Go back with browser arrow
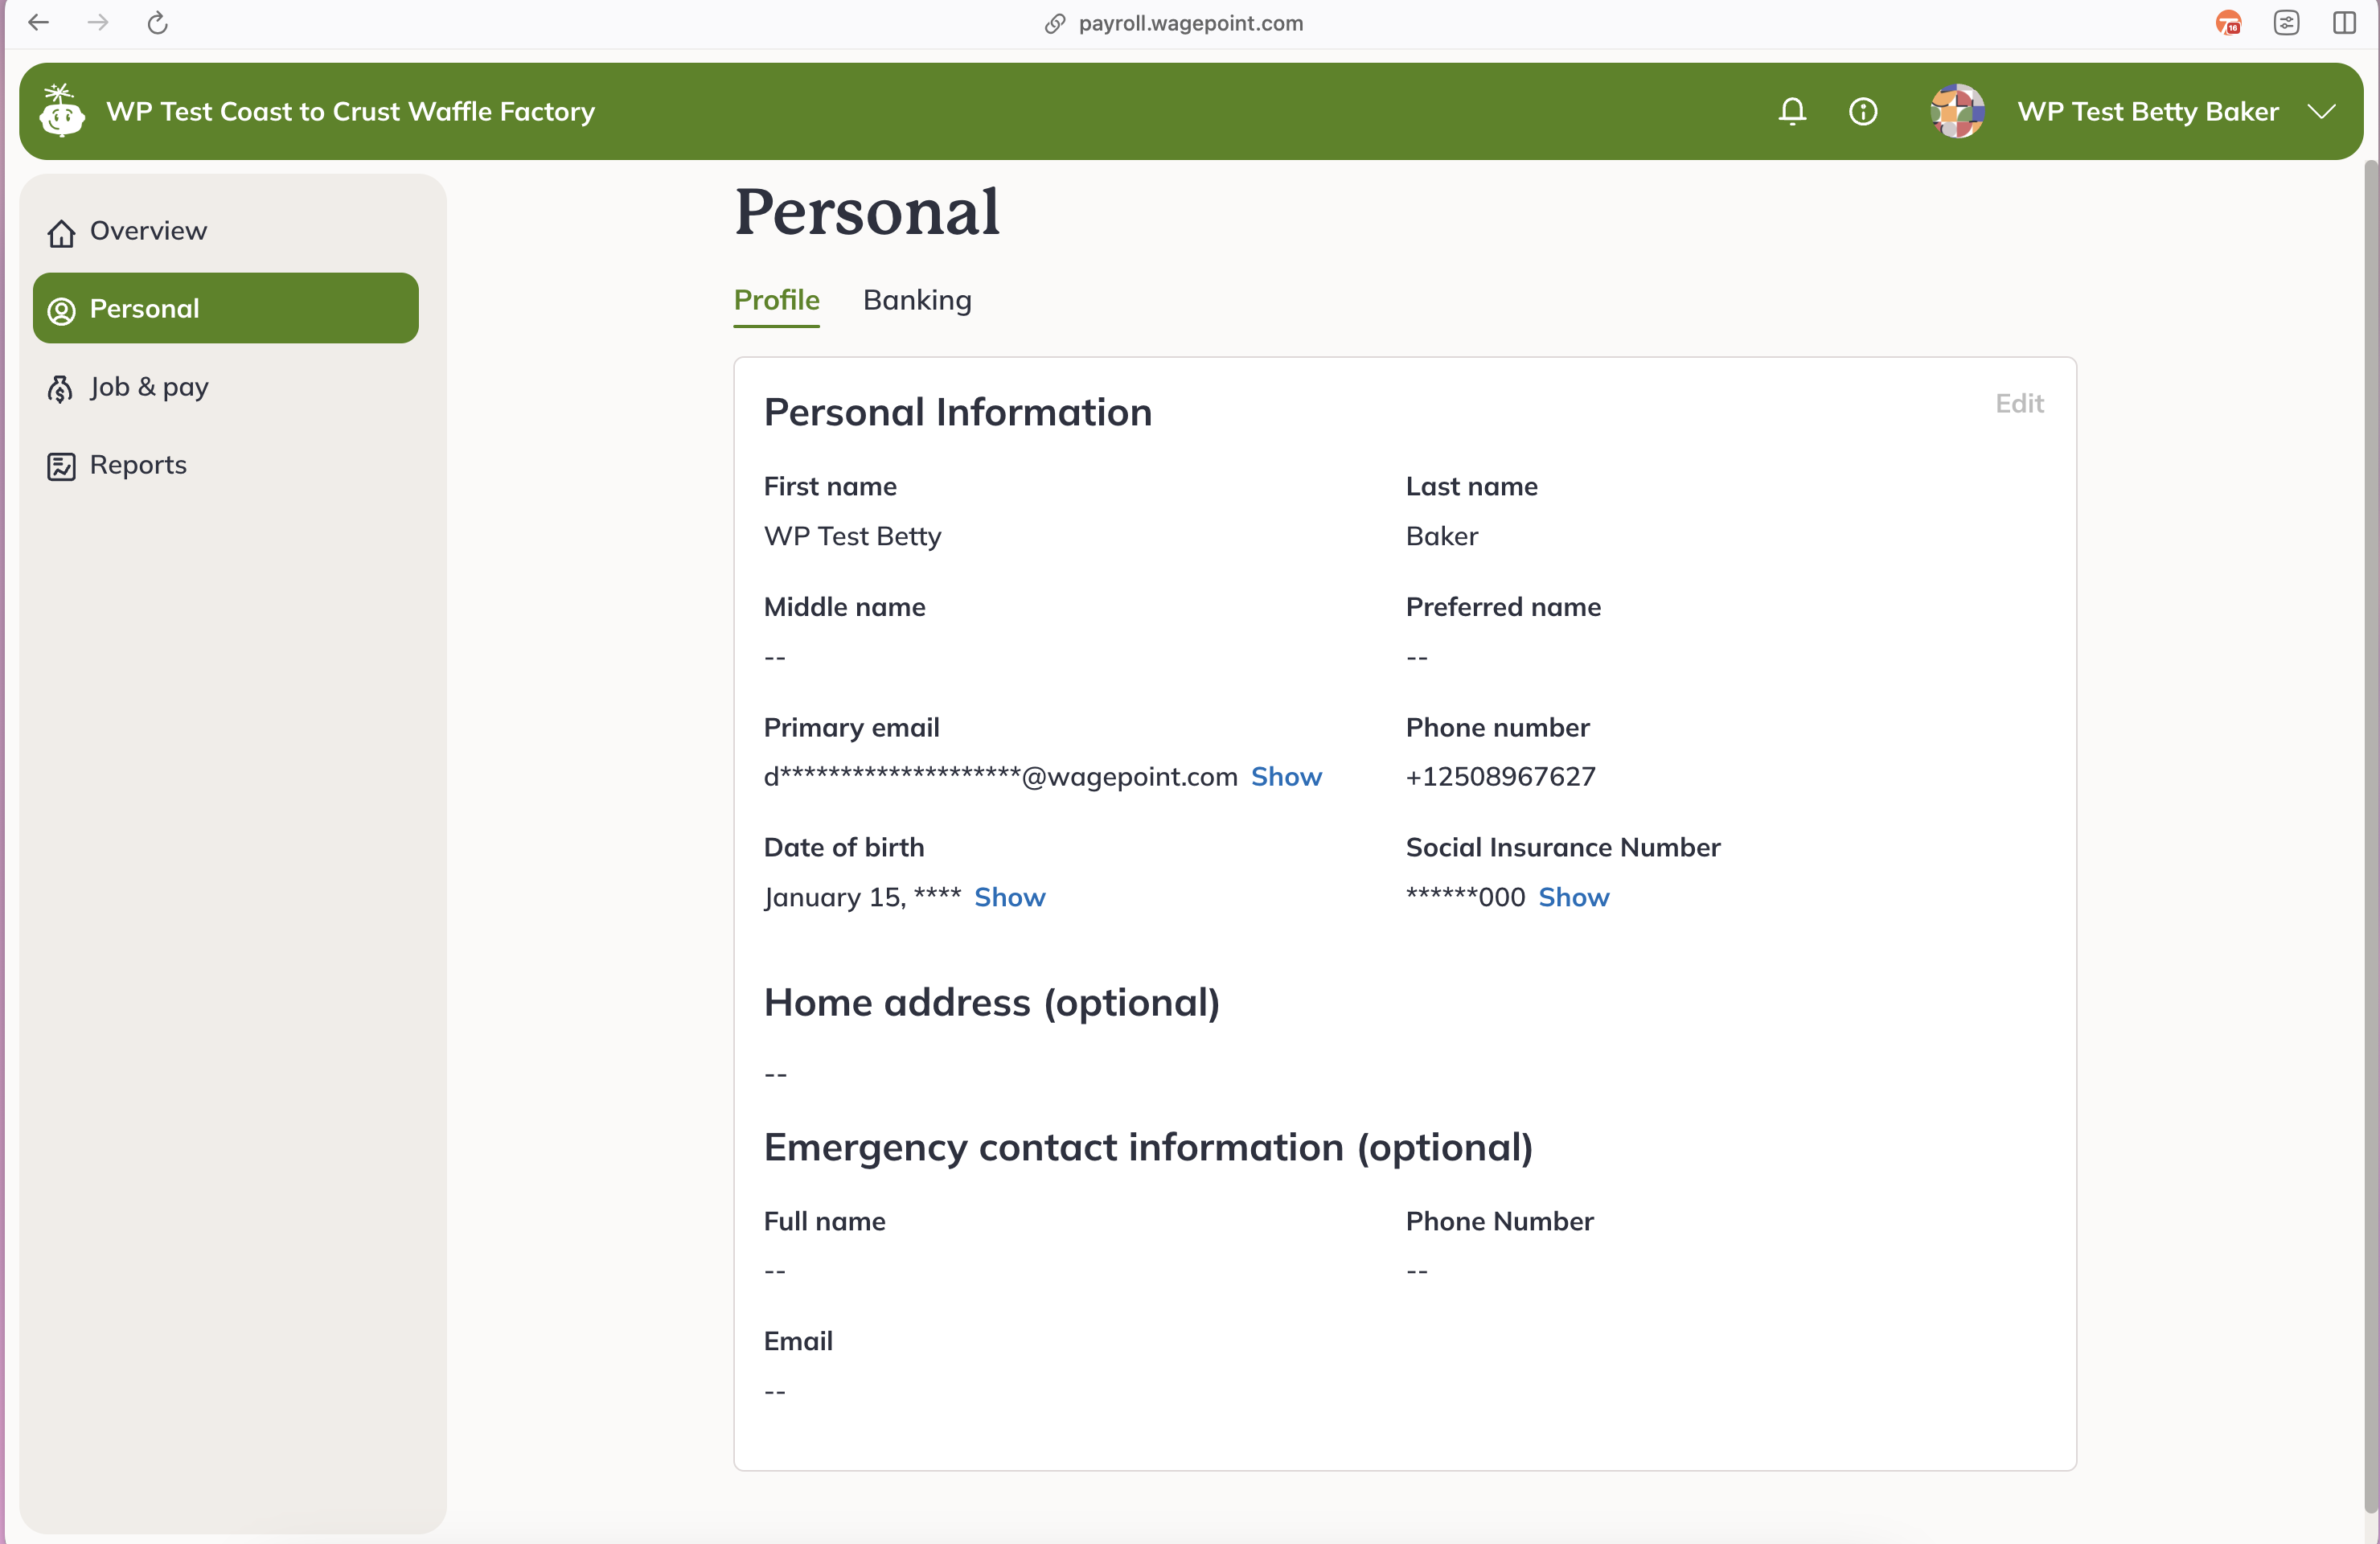 (x=38, y=23)
